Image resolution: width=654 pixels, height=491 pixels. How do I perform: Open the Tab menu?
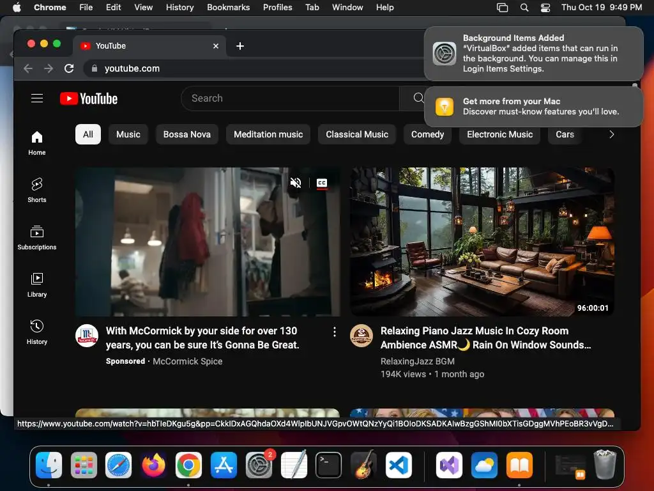pos(312,7)
